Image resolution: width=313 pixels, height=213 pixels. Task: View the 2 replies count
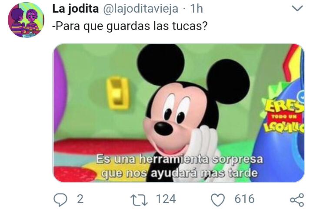(x=80, y=199)
